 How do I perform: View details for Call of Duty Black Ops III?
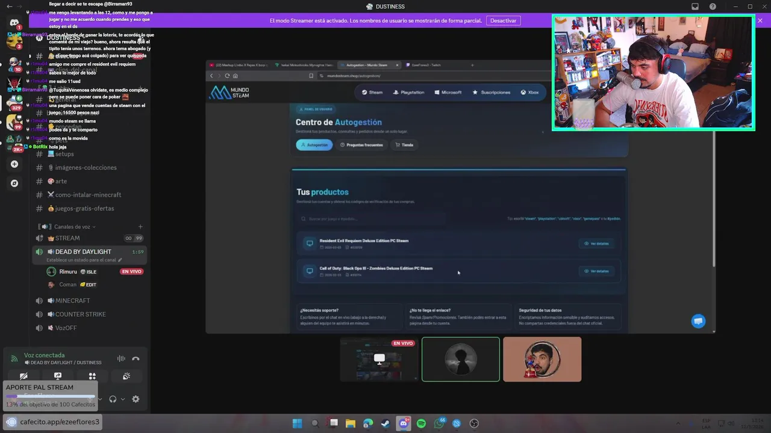pos(596,271)
